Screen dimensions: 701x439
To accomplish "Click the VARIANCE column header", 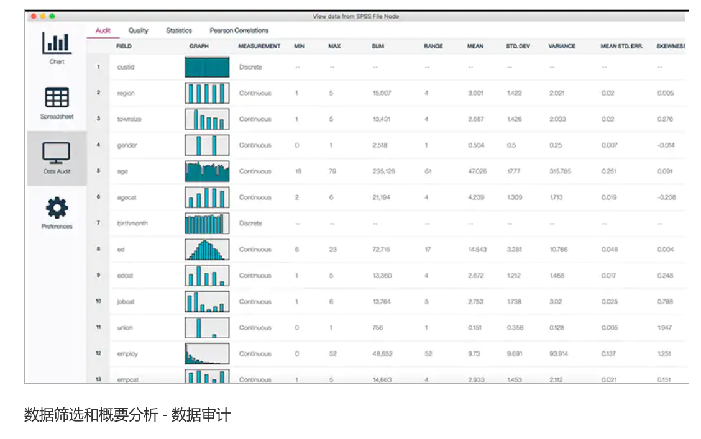I will coord(561,47).
